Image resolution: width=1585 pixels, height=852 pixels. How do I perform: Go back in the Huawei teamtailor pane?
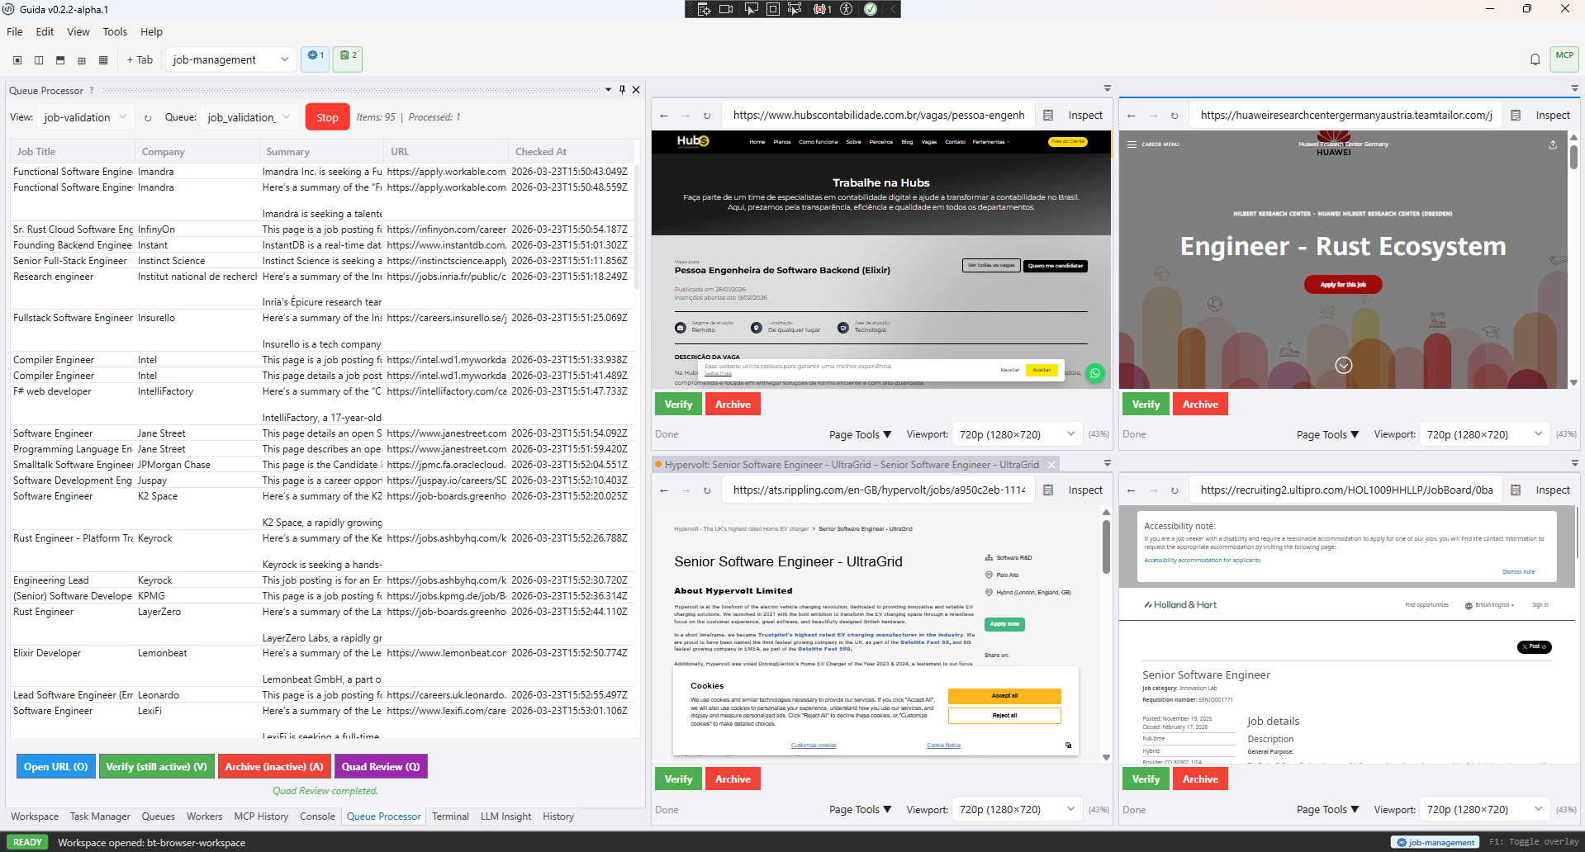click(1132, 116)
